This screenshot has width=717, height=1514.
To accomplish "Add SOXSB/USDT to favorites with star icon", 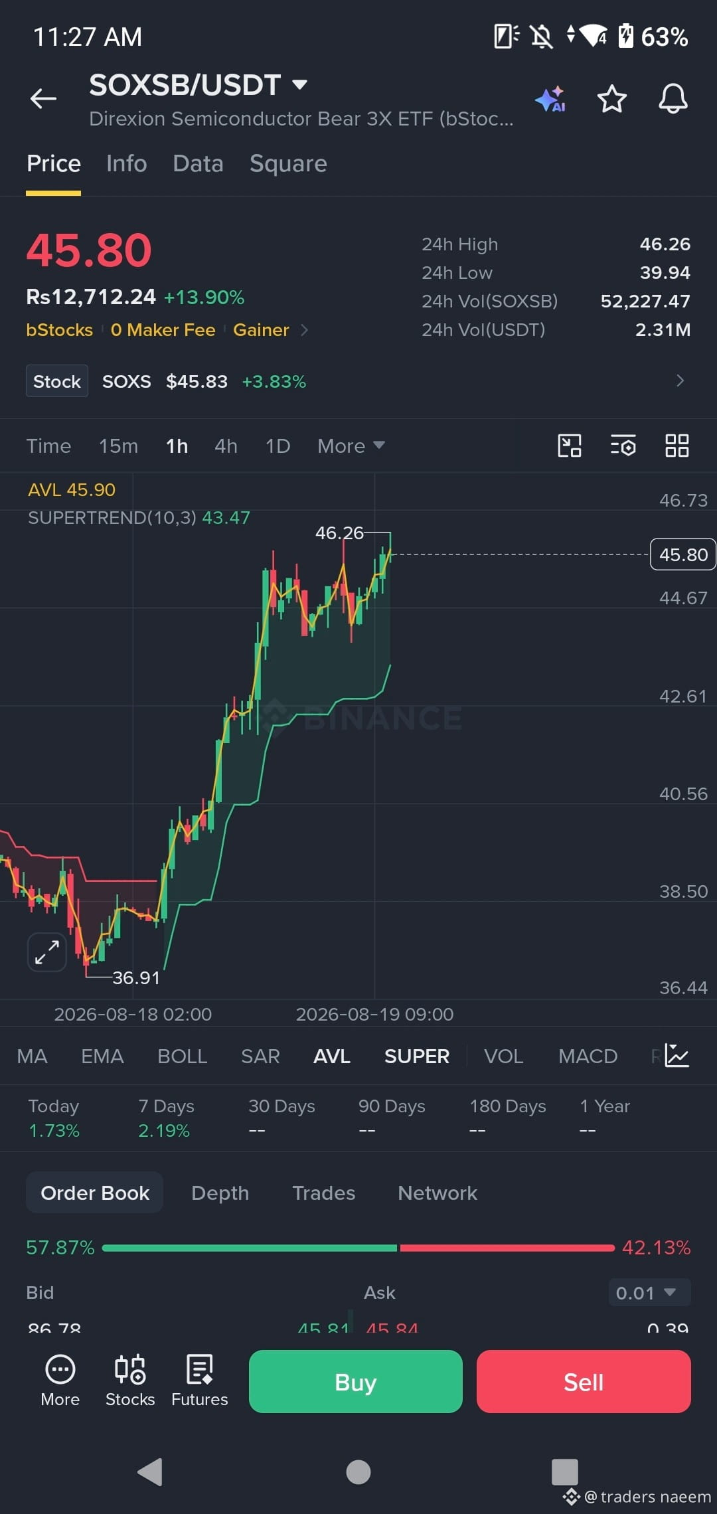I will pos(611,99).
